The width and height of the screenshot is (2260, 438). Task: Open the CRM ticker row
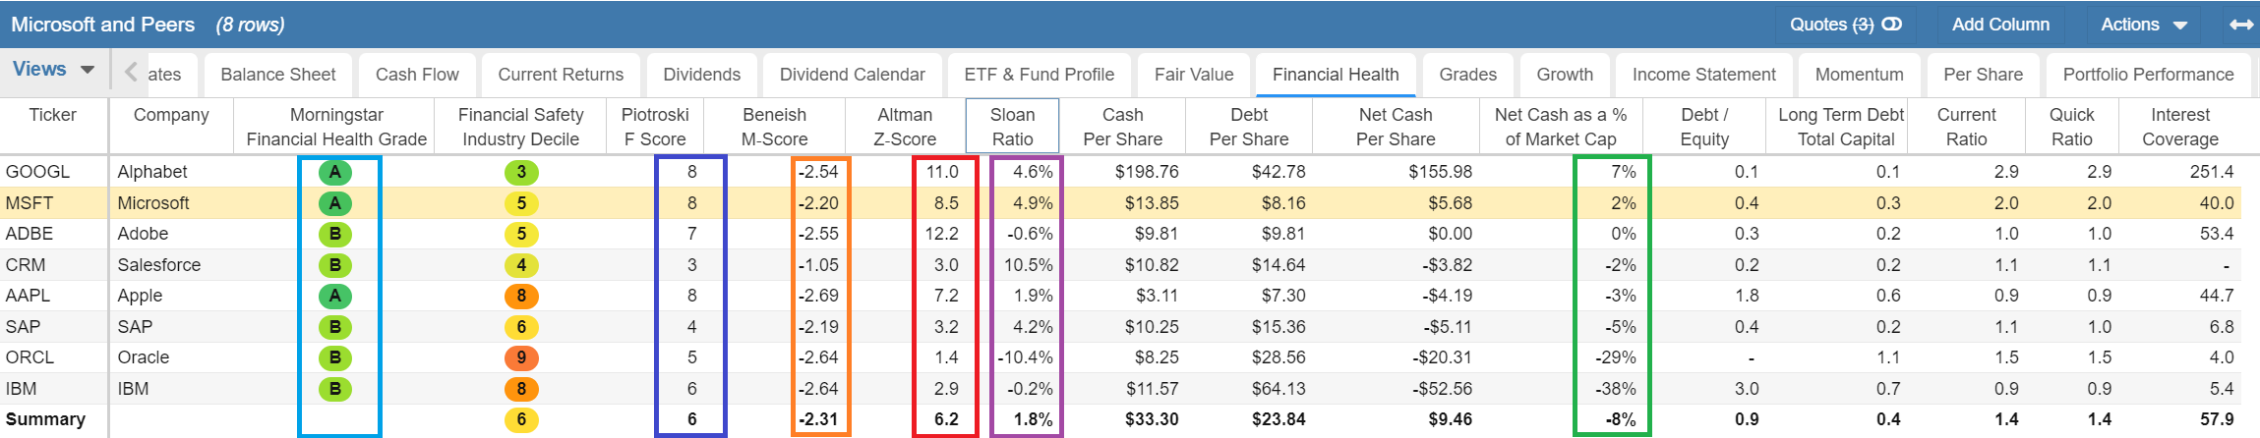point(27,265)
